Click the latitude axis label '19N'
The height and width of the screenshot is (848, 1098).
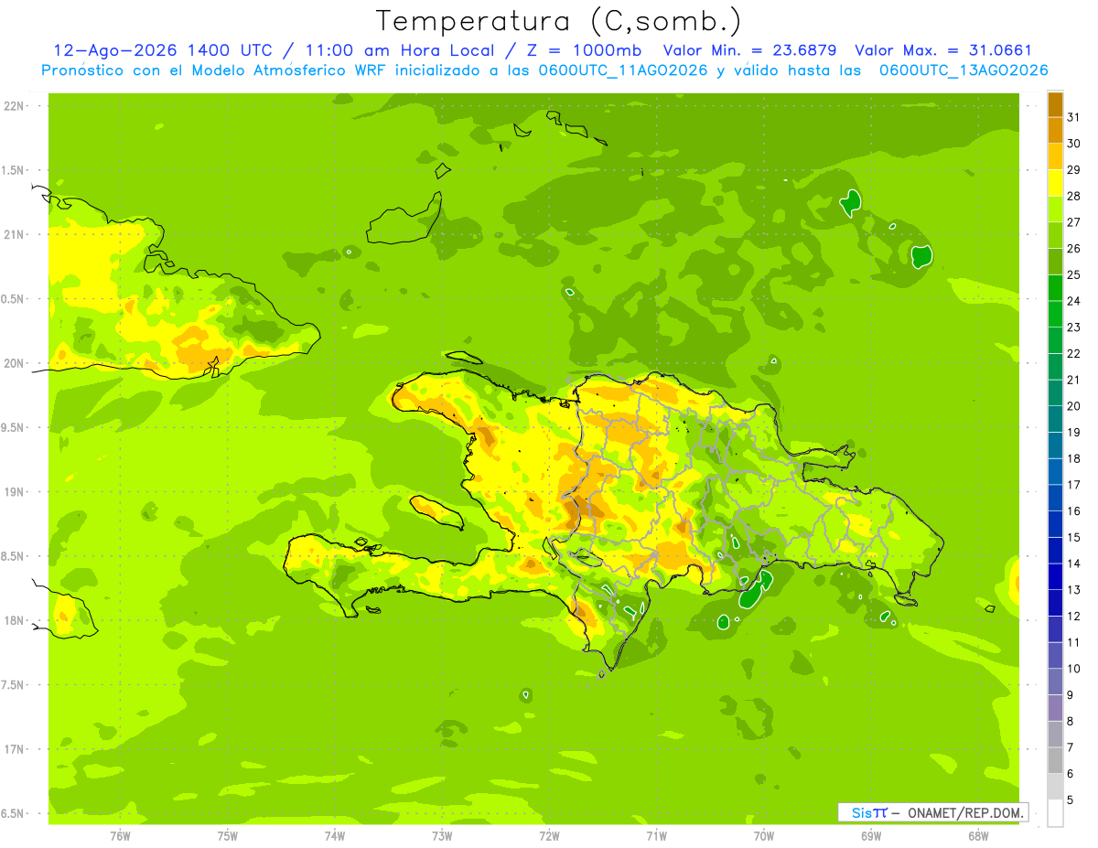pyautogui.click(x=14, y=492)
